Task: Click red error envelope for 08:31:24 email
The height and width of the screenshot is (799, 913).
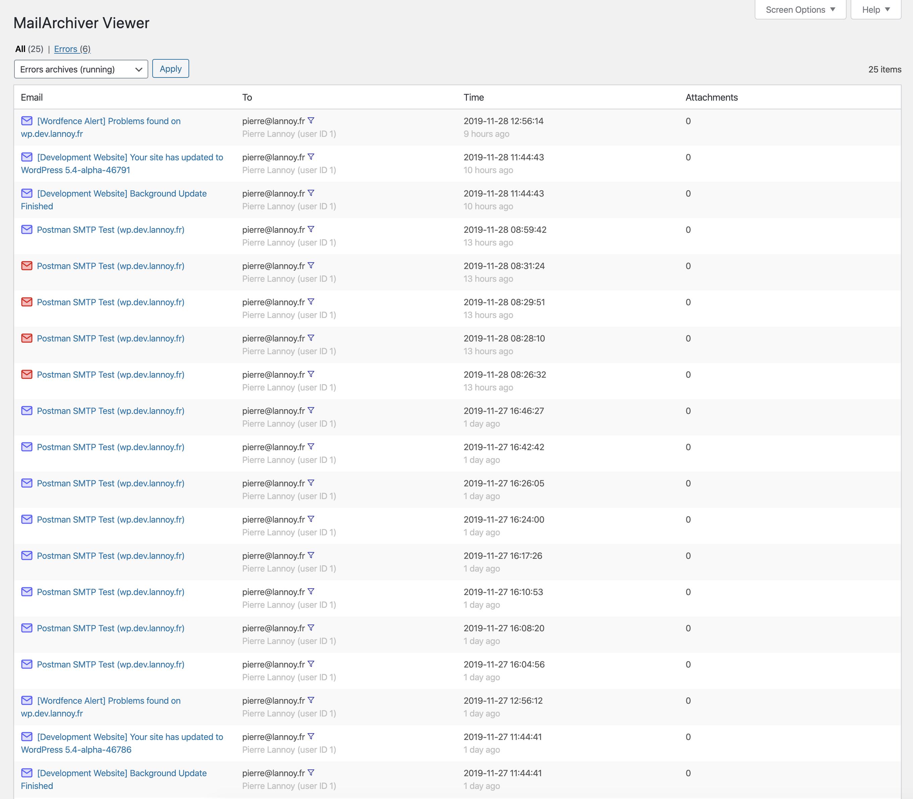Action: coord(27,266)
